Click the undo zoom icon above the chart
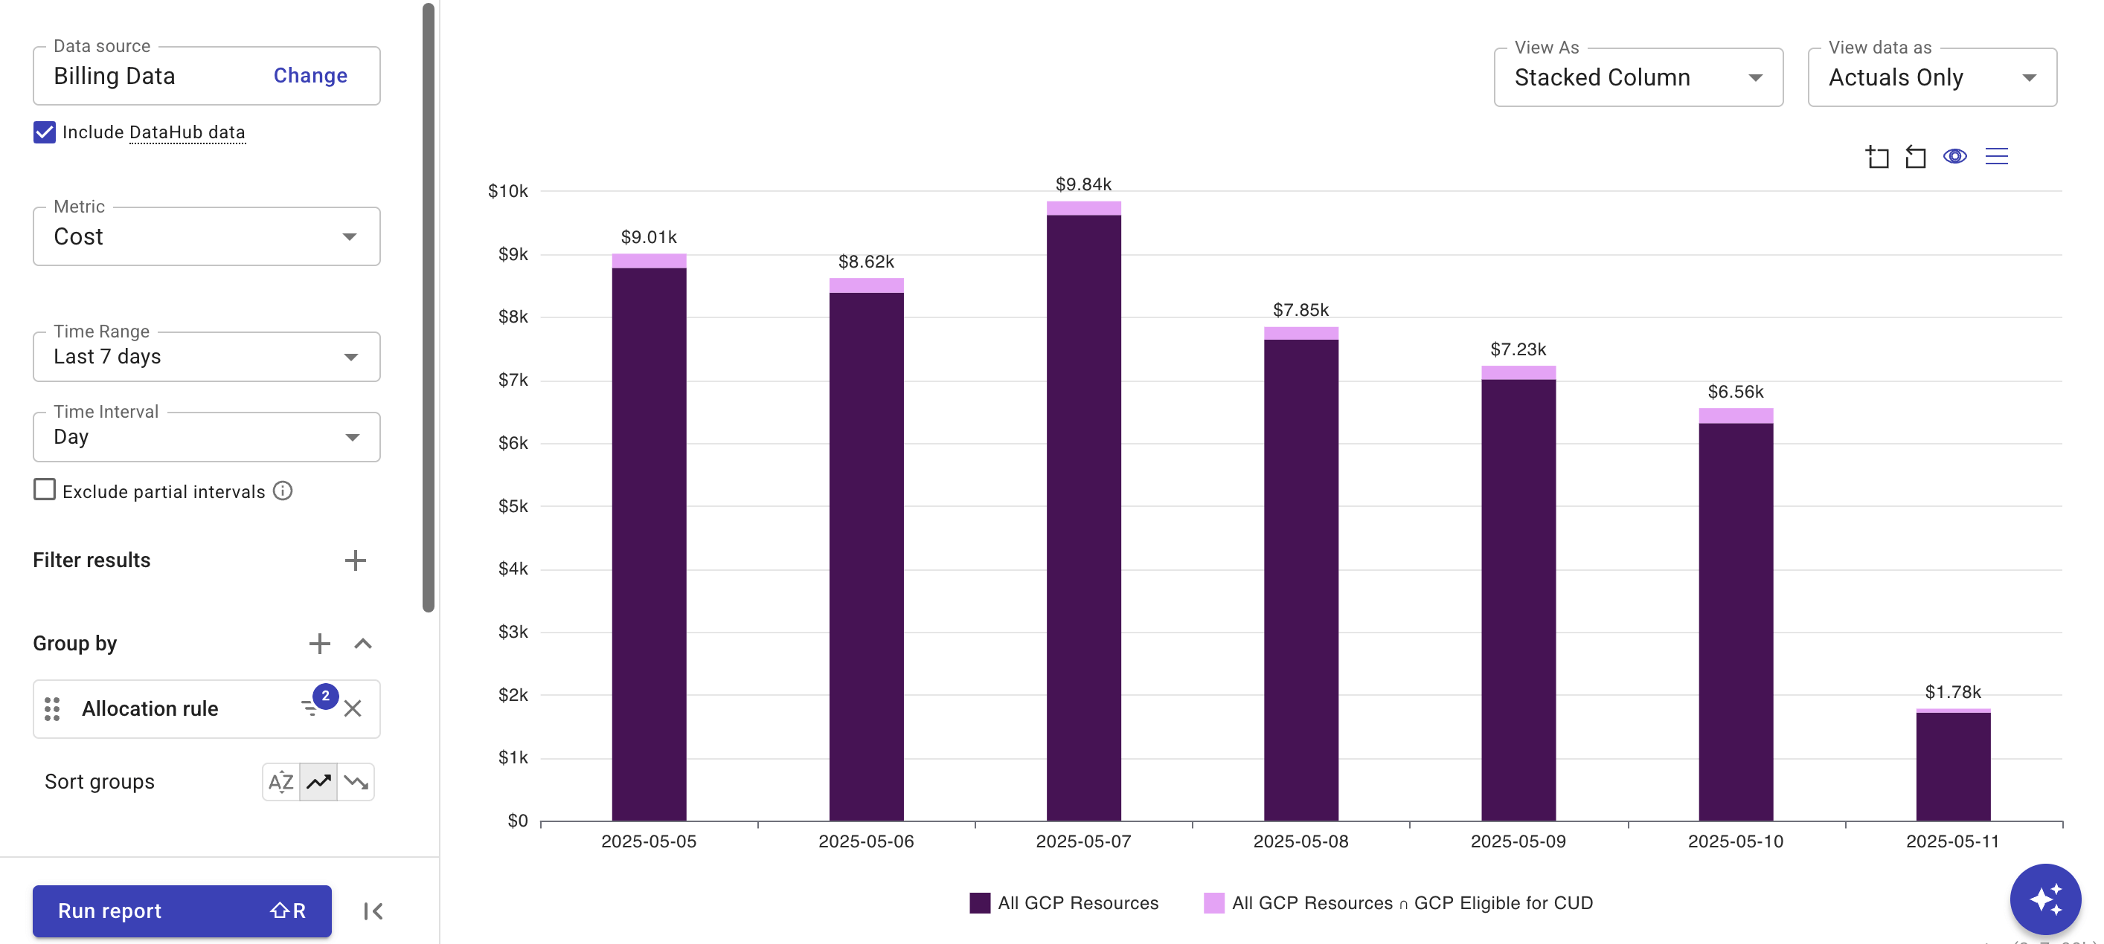The height and width of the screenshot is (944, 2104). [x=1917, y=156]
